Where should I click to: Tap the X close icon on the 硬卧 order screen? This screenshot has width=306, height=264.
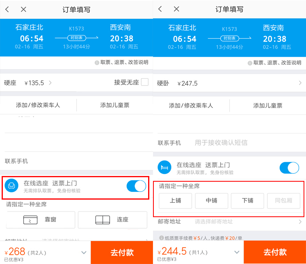click(x=176, y=9)
